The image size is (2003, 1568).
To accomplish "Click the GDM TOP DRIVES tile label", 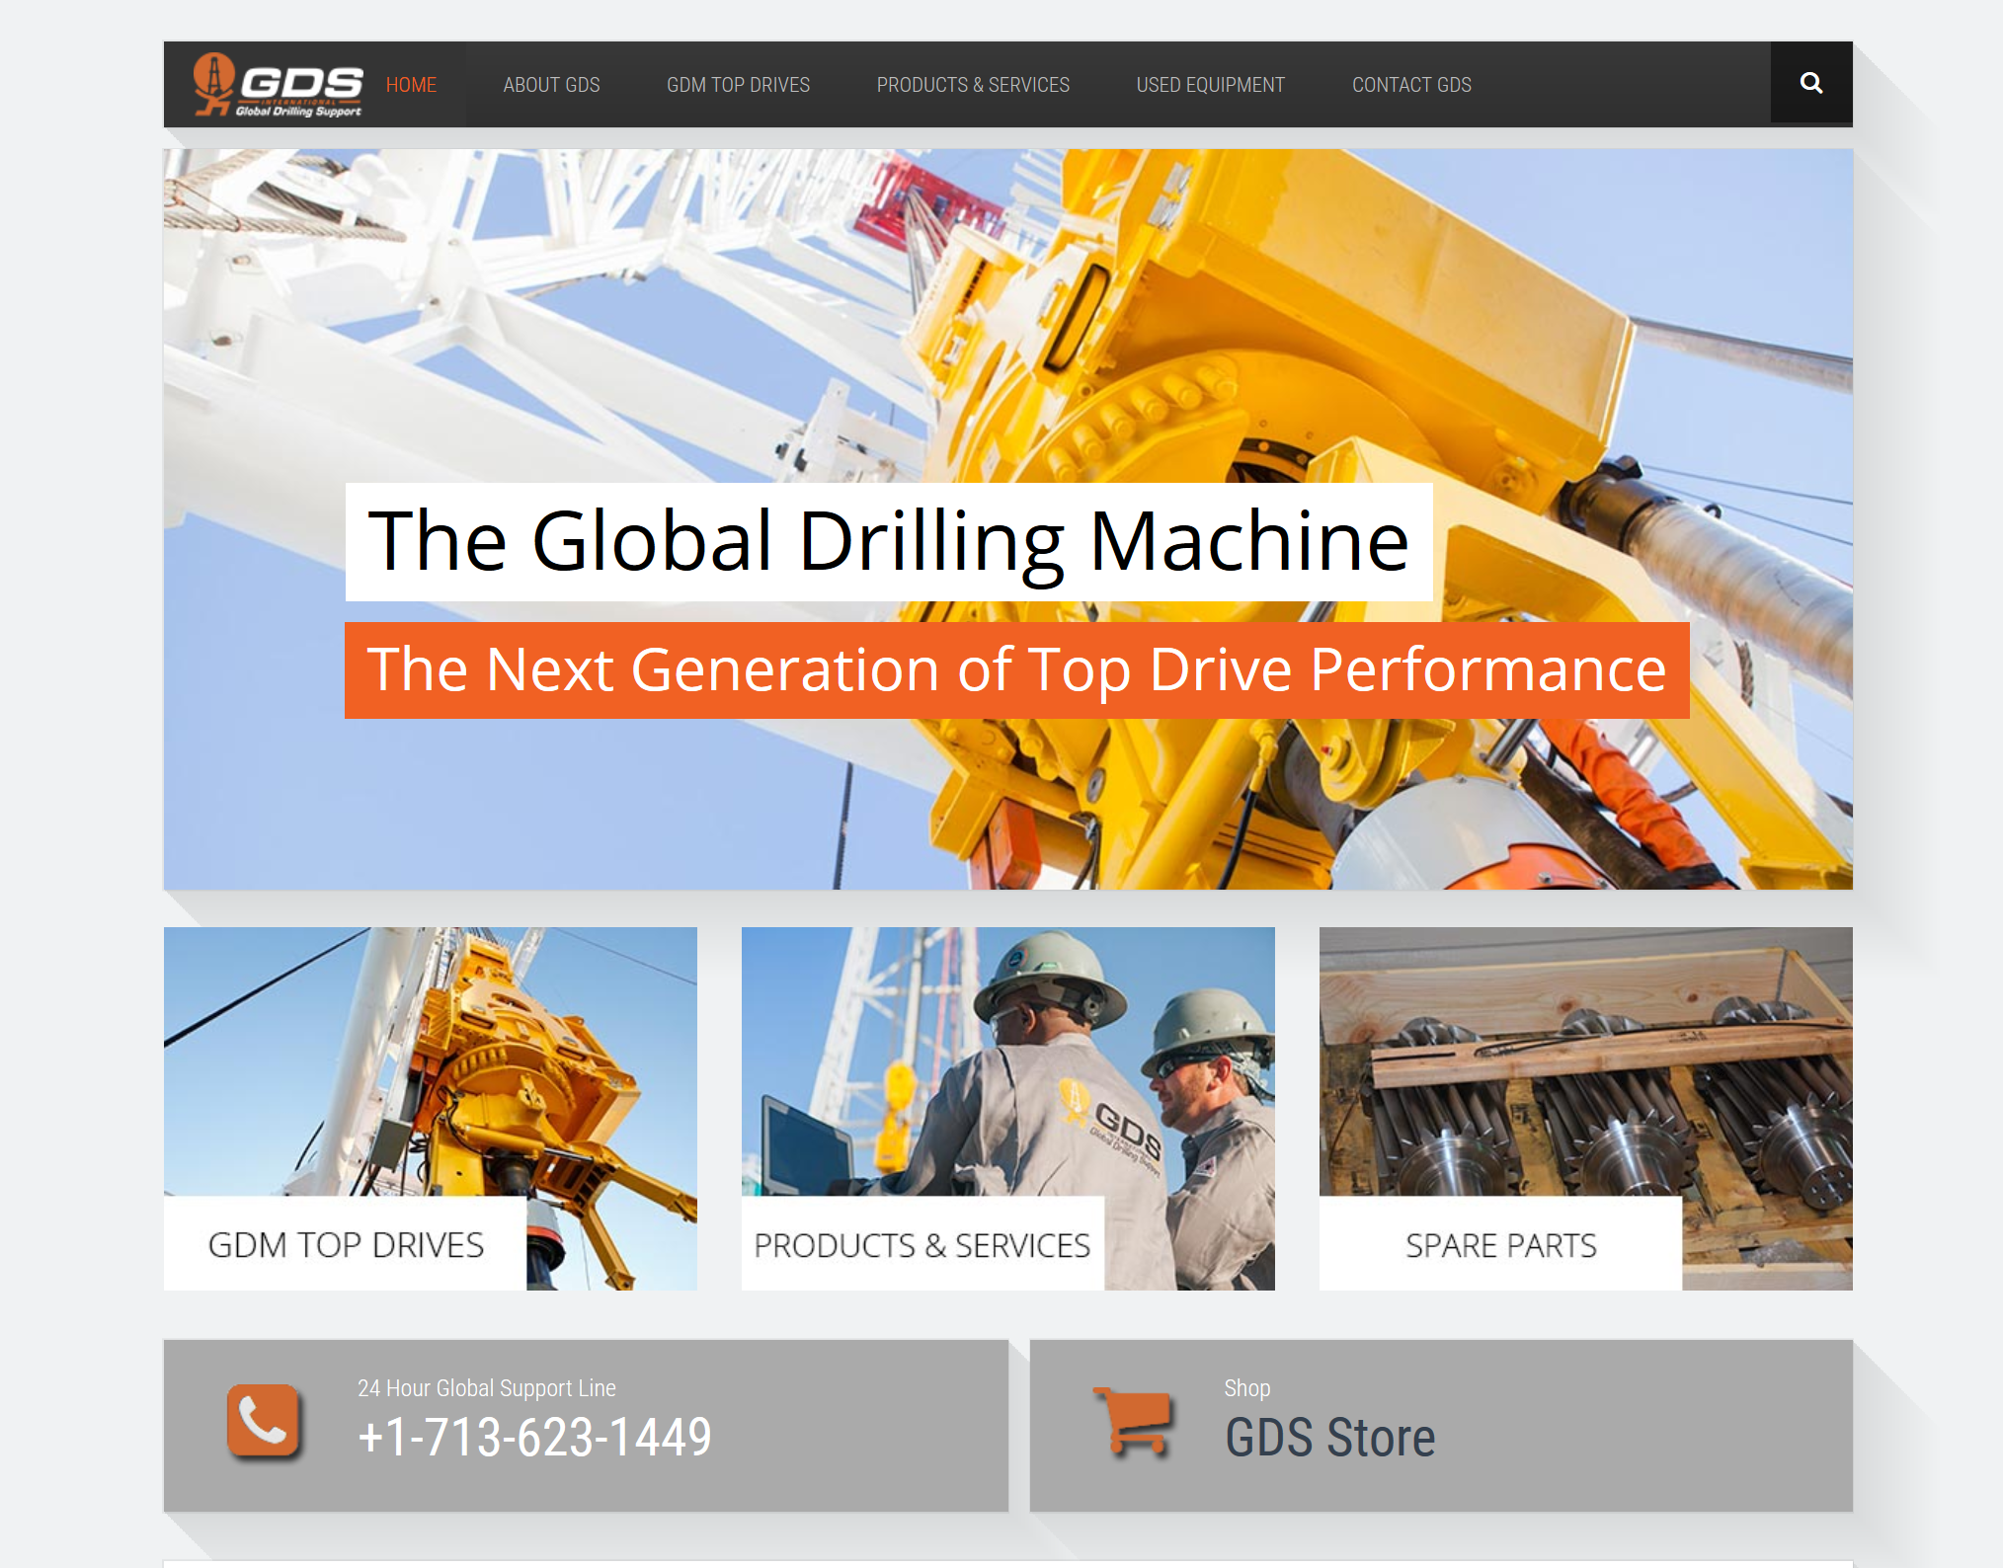I will pyautogui.click(x=346, y=1244).
